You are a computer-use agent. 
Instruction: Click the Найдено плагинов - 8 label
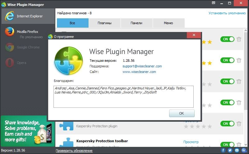pyautogui.click(x=74, y=13)
